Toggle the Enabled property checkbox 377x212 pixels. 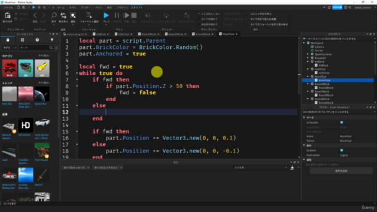pyautogui.click(x=342, y=150)
